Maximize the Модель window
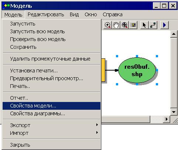This screenshot has height=150, width=178. point(164,6)
